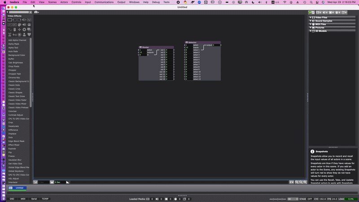
Task: Collapse the Video Files media bin
Action: pos(311,18)
